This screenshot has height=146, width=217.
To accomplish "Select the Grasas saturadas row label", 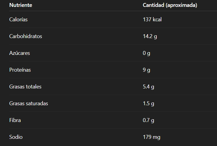I will (x=29, y=103).
